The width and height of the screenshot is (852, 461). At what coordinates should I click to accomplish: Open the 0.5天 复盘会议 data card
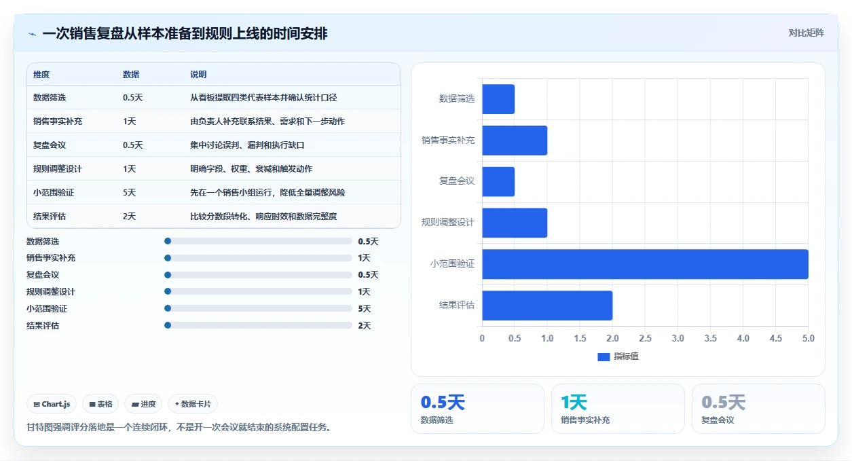tap(758, 409)
